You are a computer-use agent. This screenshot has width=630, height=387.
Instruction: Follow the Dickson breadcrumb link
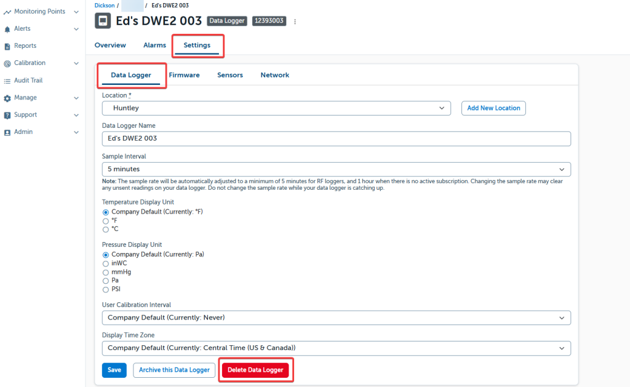(x=104, y=6)
